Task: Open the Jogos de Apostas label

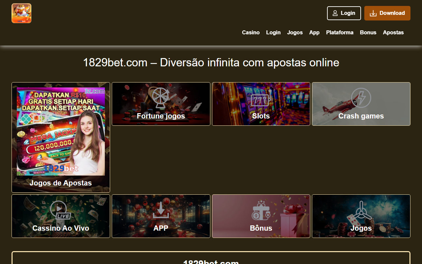Action: 61,183
